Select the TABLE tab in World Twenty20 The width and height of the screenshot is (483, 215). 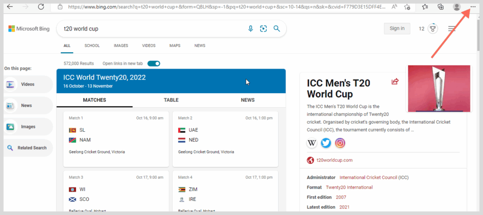[171, 100]
